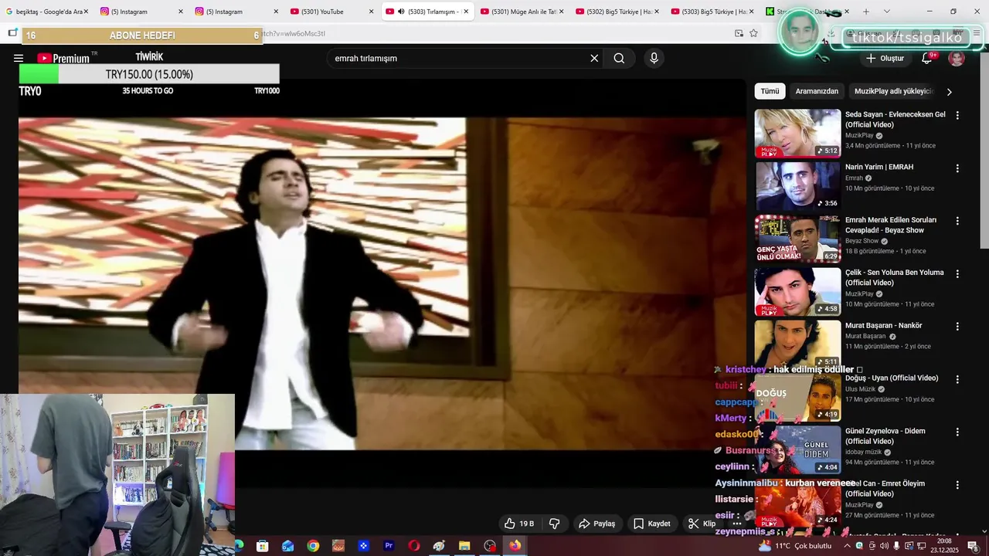
Task: Open options for Murat Başaran - Nankör
Action: point(957,326)
